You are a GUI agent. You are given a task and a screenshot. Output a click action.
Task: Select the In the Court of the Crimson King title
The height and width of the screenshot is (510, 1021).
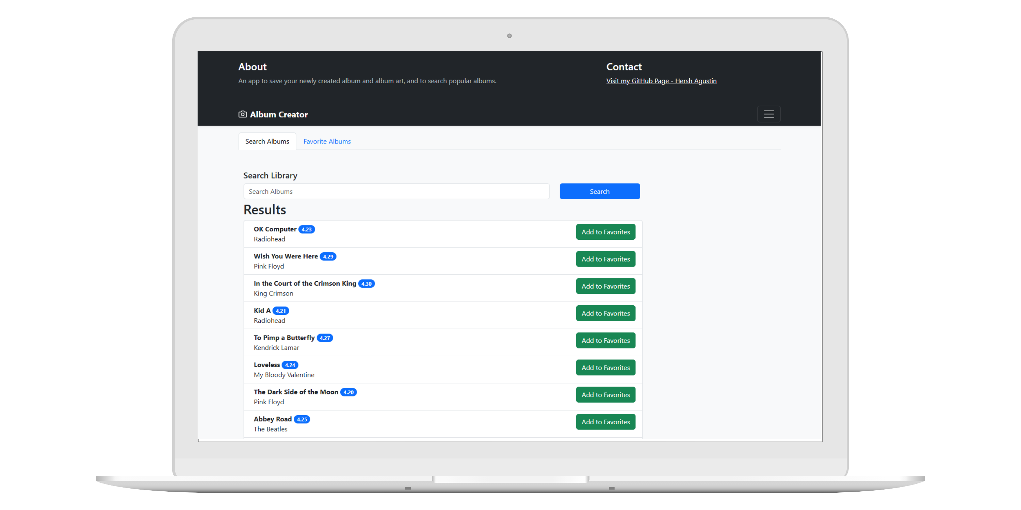[x=305, y=284]
